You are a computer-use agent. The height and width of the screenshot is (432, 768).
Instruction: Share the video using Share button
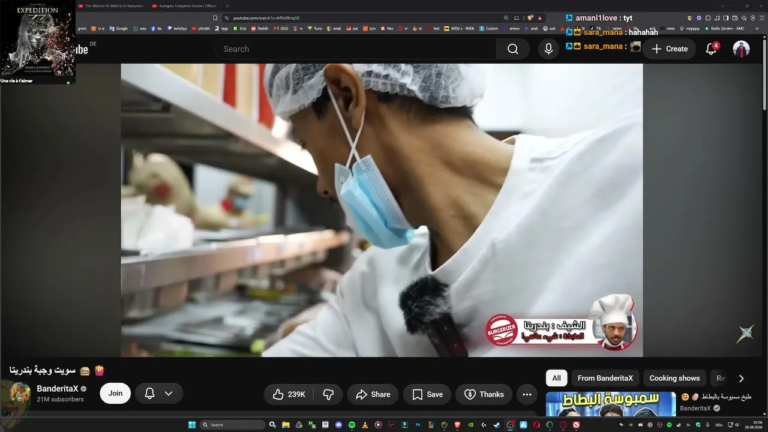coord(373,394)
